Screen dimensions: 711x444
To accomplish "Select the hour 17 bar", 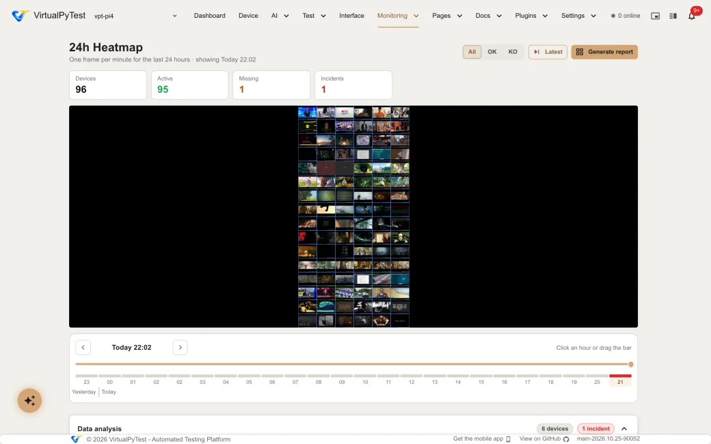I will click(x=528, y=376).
